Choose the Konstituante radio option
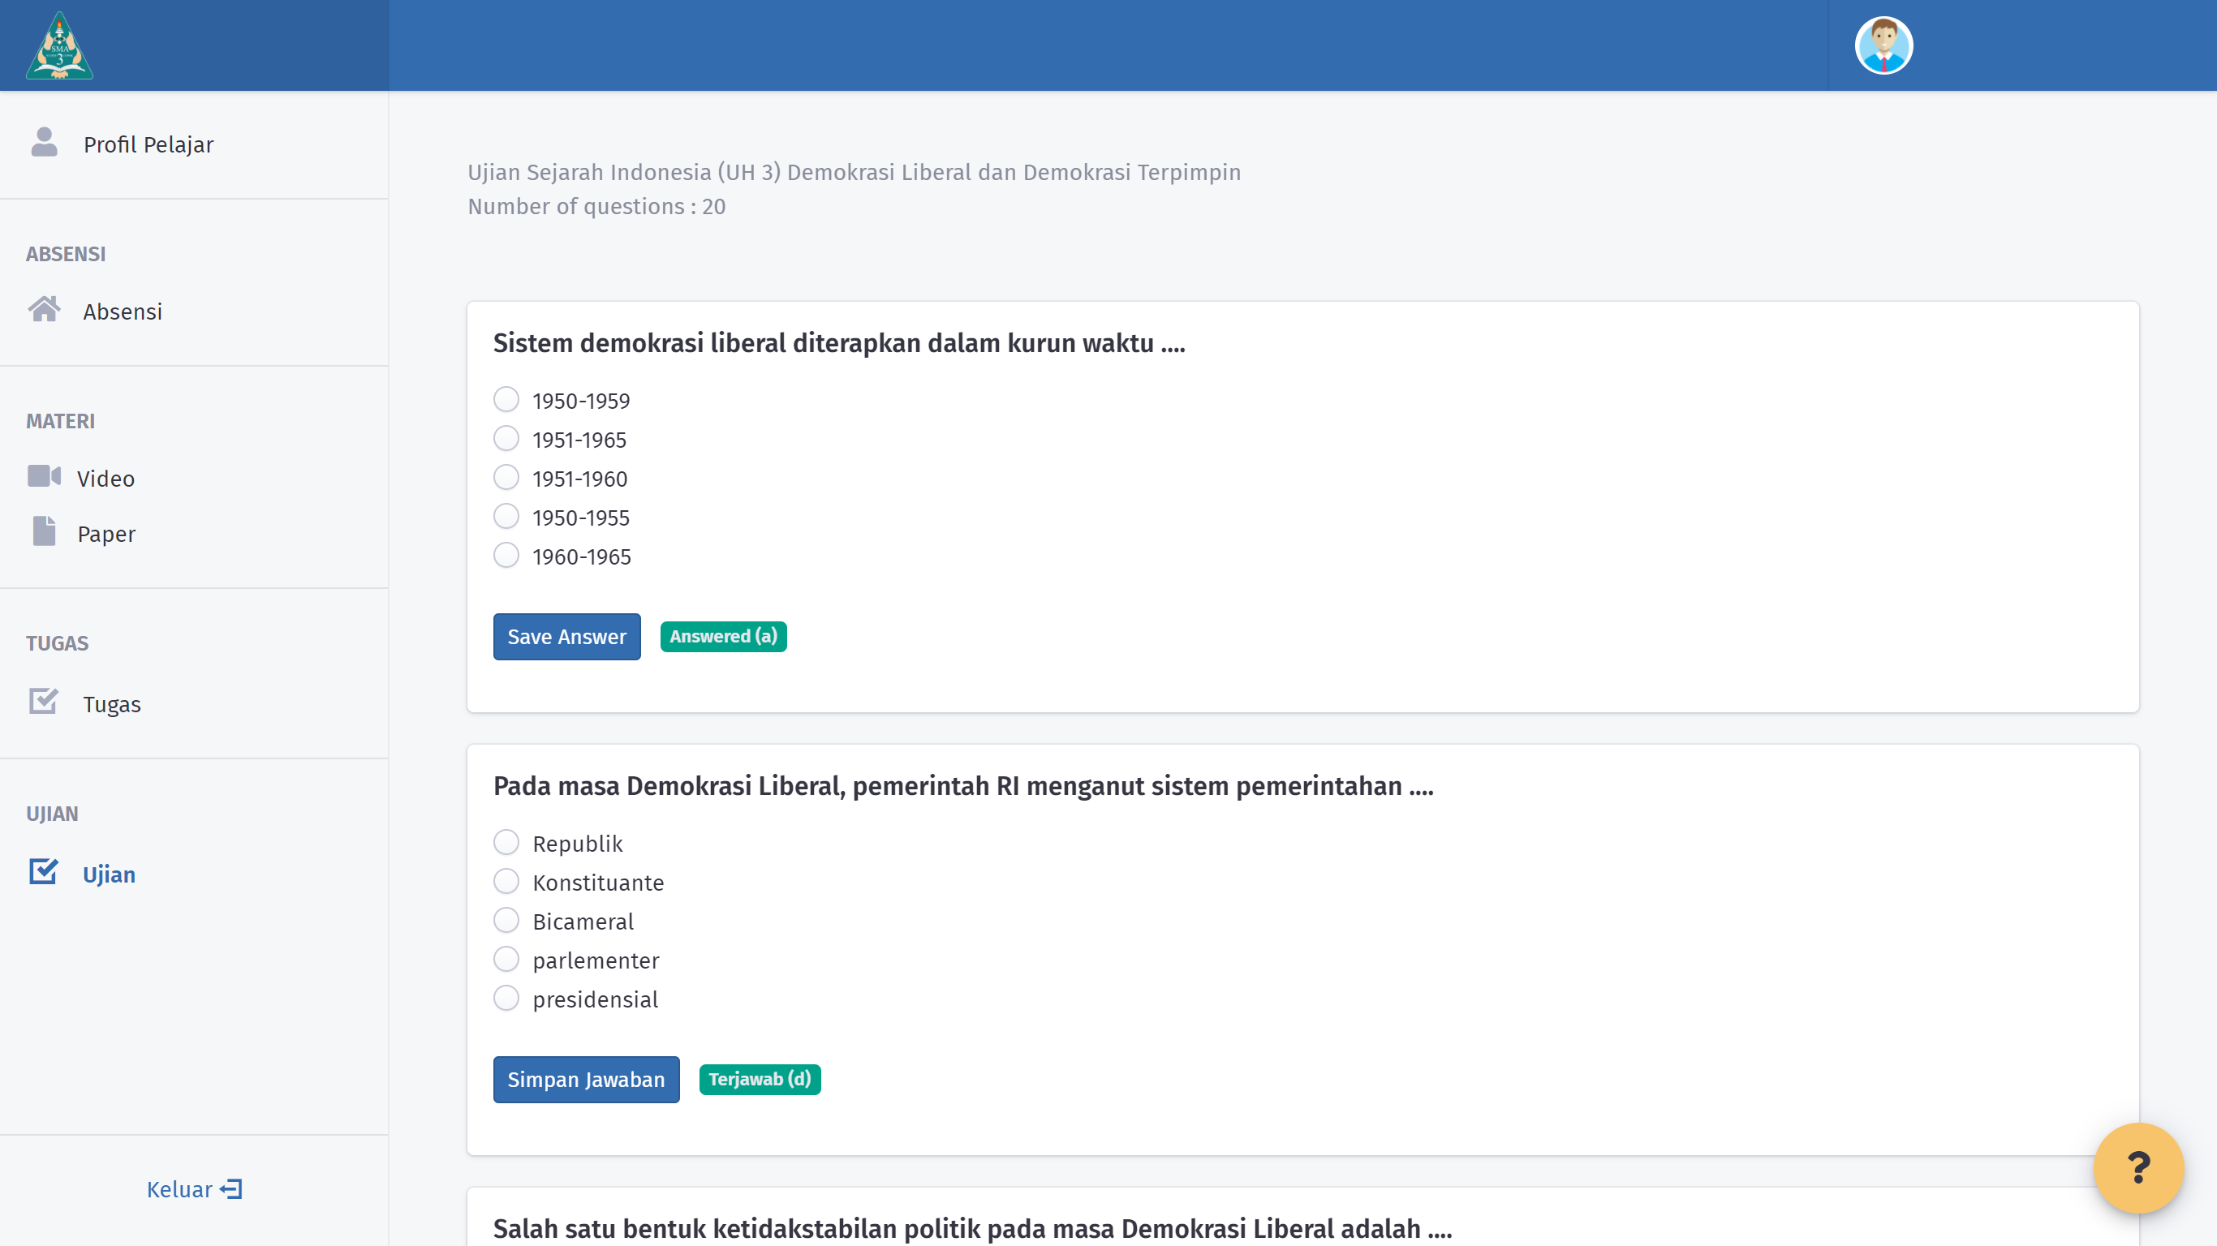Screen dimensions: 2217x1246 tap(506, 882)
